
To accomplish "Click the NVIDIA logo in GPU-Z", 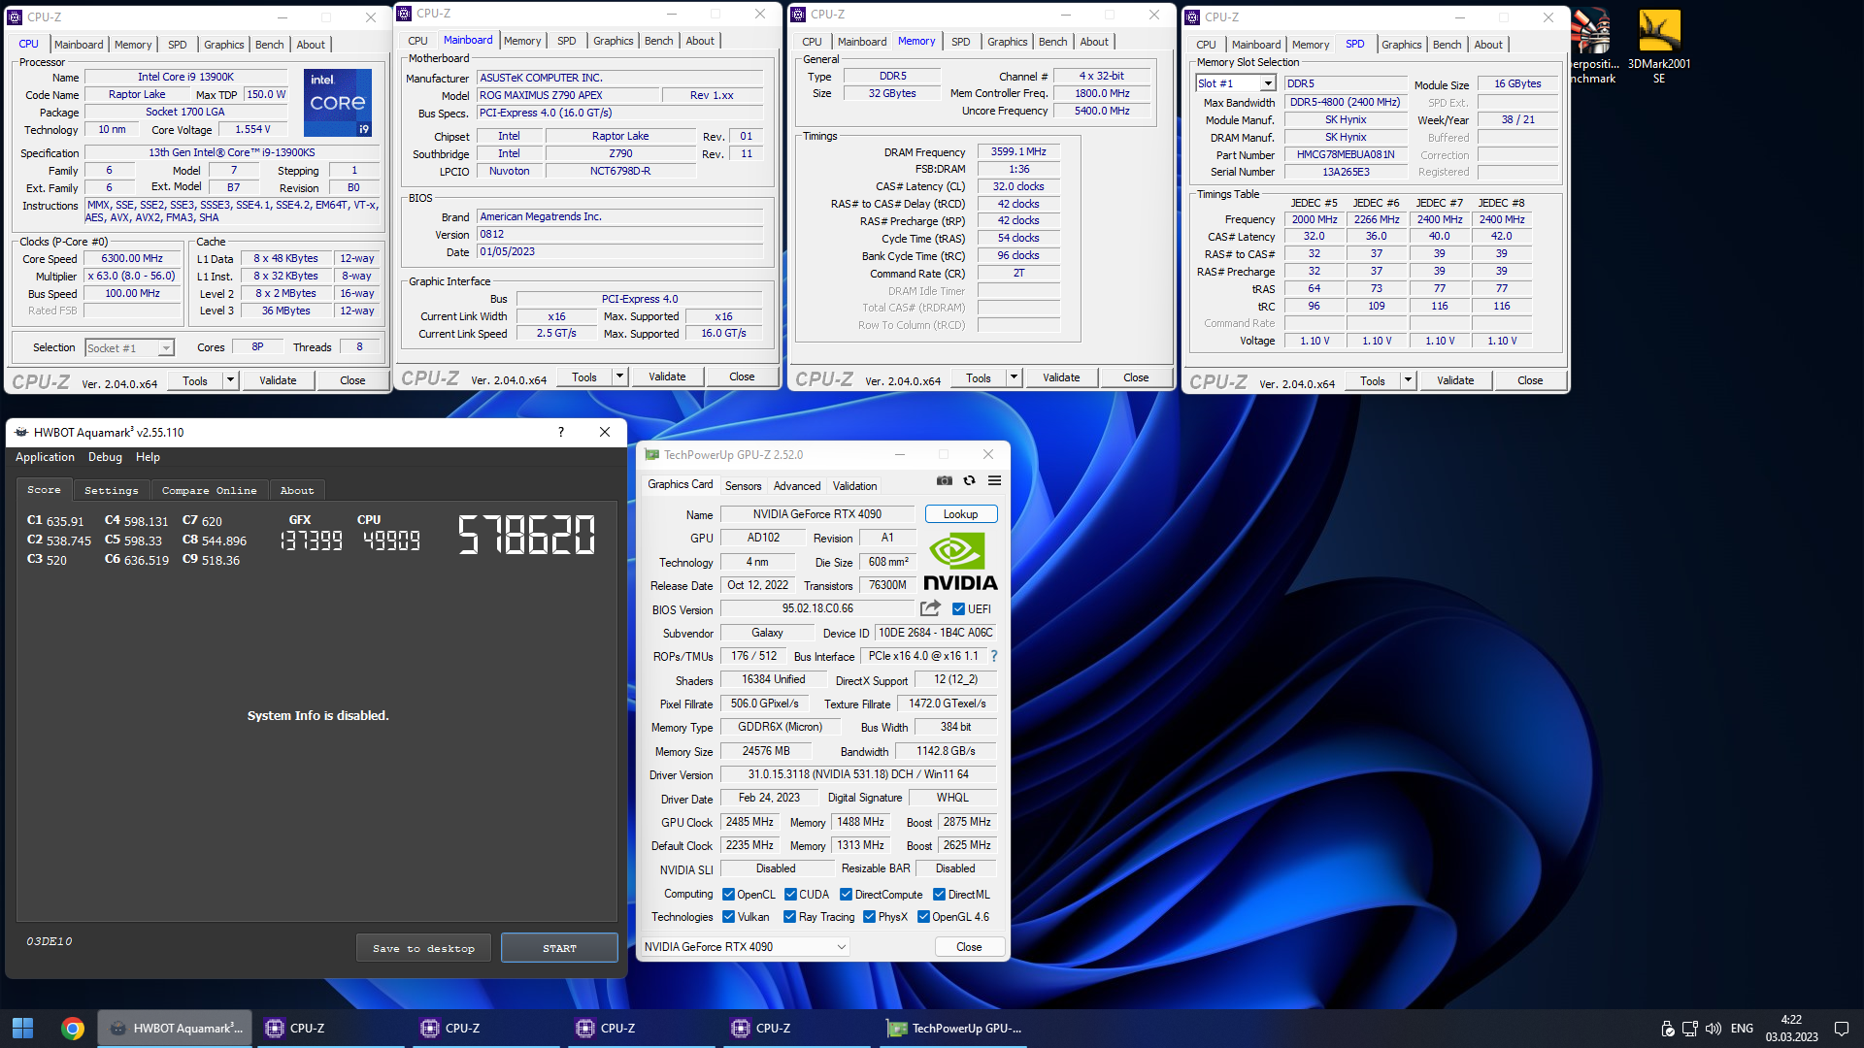I will pyautogui.click(x=960, y=562).
